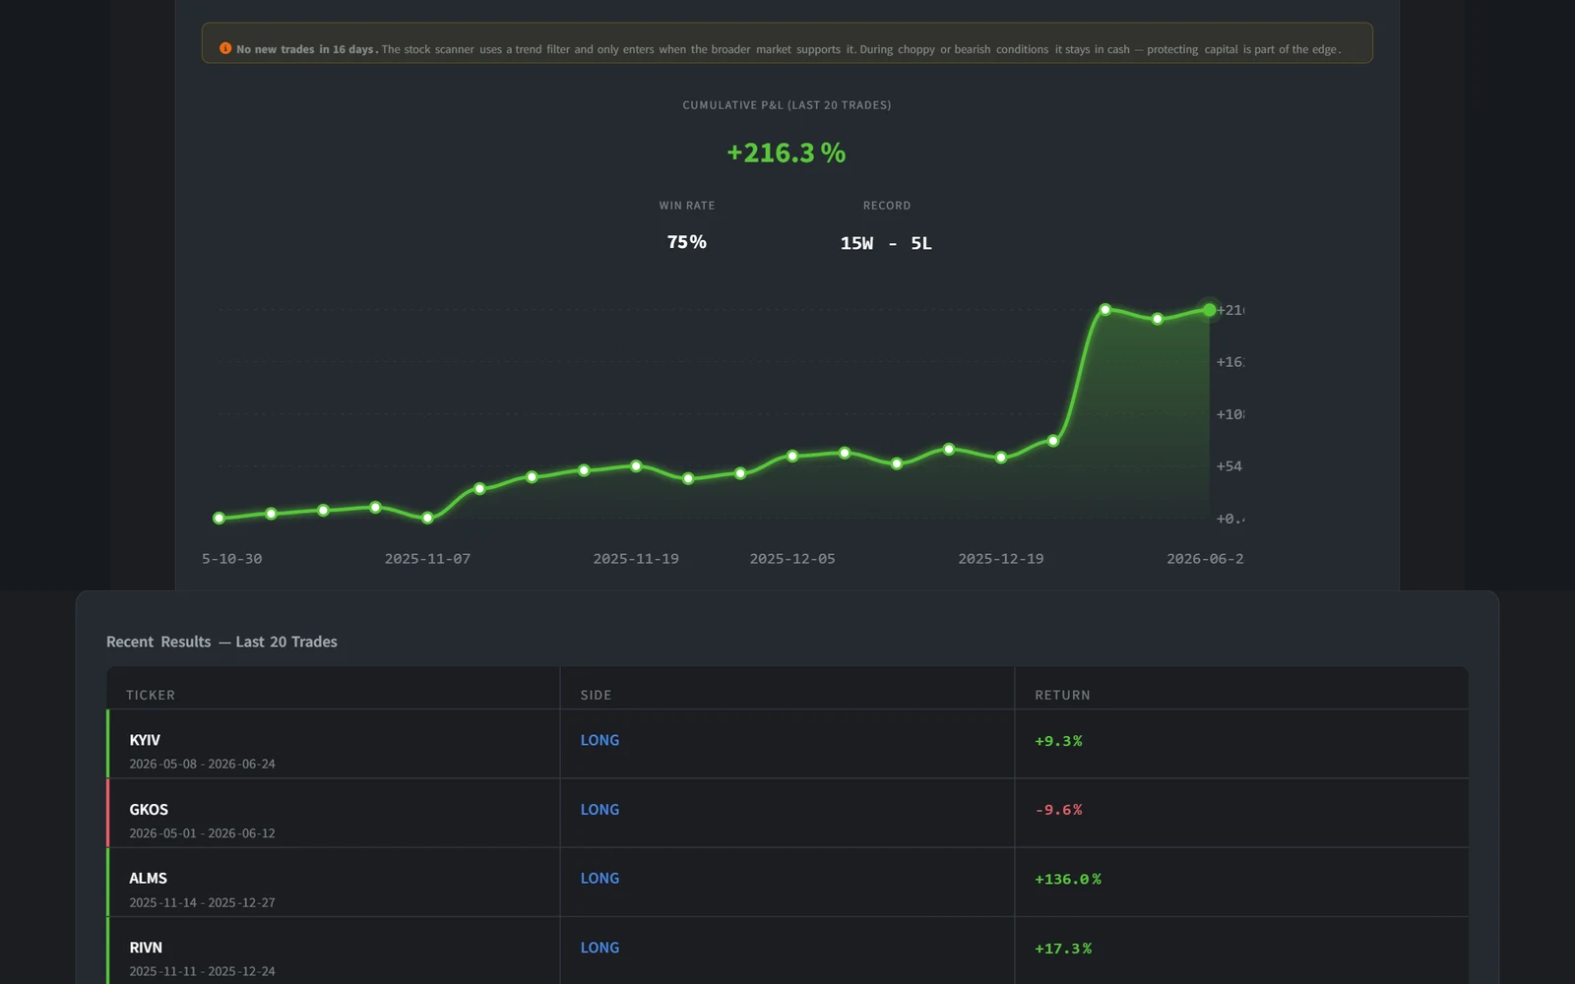Click the +216.3 % cumulative P&L value
The height and width of the screenshot is (984, 1575).
pos(787,153)
